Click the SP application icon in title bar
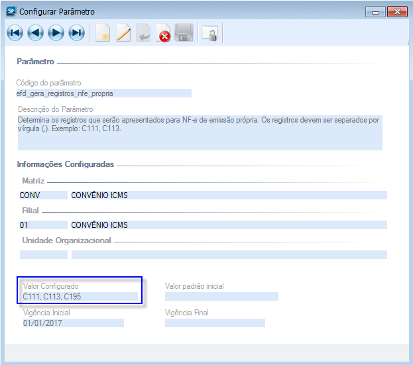This screenshot has height=365, width=413. 11,11
